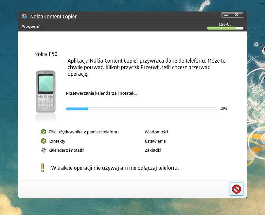This screenshot has width=265, height=215.
Task: Click the sync icon beside Kalendarz i notatki
Action: (44, 150)
